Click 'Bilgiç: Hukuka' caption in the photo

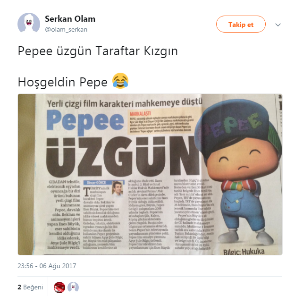[x=244, y=252]
